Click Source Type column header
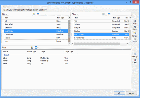The height and width of the screenshot is (98, 141). pos(31,51)
